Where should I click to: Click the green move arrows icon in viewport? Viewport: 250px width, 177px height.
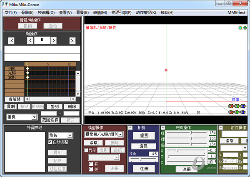tap(245, 28)
